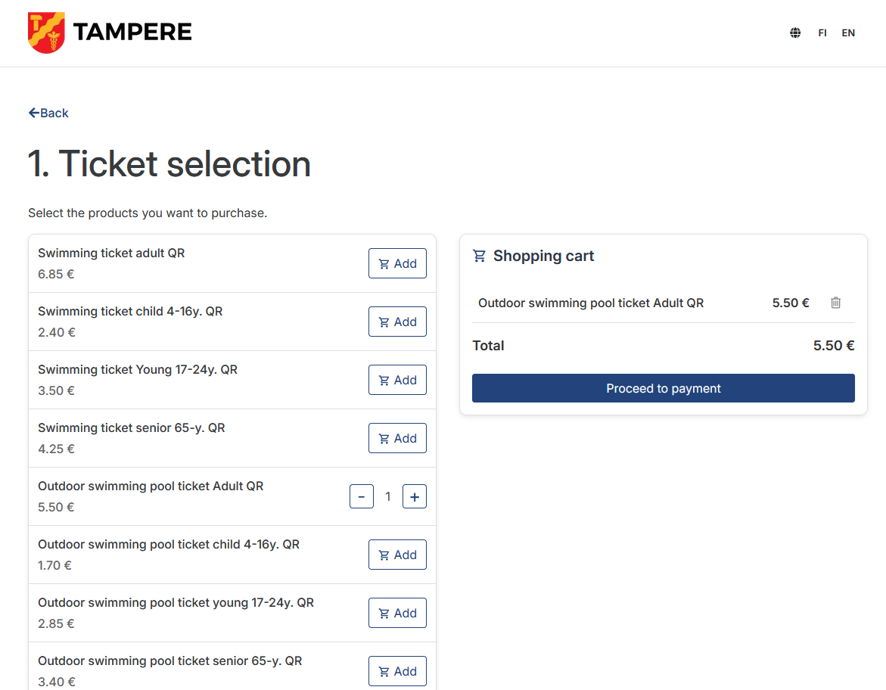Image resolution: width=886 pixels, height=690 pixels.
Task: Add Swimming ticket Young 17-24y. to cart
Action: coord(397,380)
